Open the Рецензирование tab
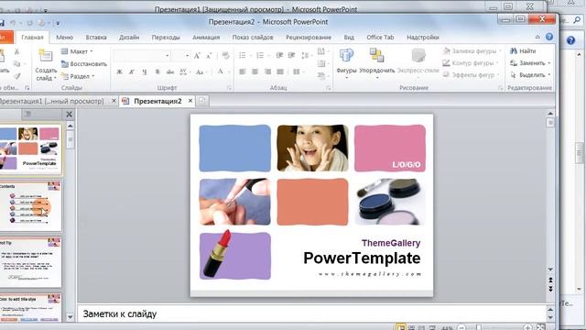The height and width of the screenshot is (330, 586). 309,38
